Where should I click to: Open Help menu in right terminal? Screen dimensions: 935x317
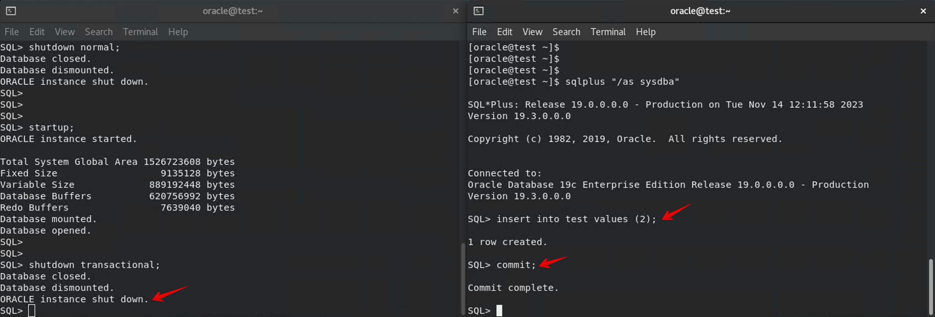click(645, 32)
